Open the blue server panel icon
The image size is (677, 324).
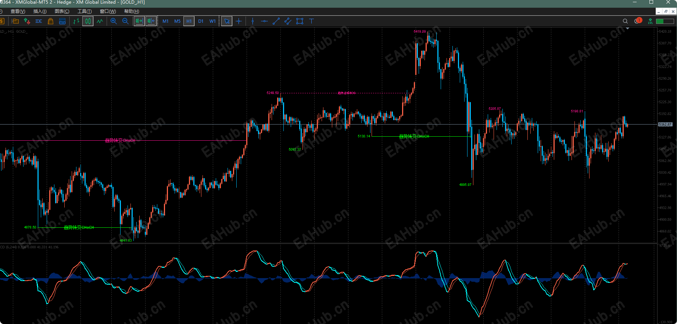pos(62,21)
